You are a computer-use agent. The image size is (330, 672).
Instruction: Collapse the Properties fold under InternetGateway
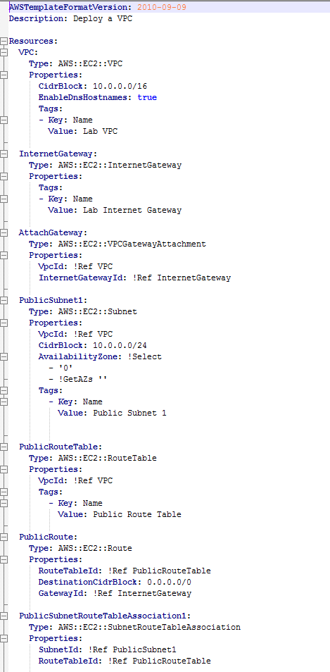pos(4,176)
